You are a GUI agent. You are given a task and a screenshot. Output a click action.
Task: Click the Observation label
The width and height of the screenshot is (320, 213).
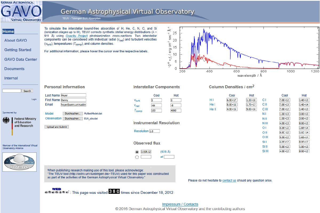point(53,118)
